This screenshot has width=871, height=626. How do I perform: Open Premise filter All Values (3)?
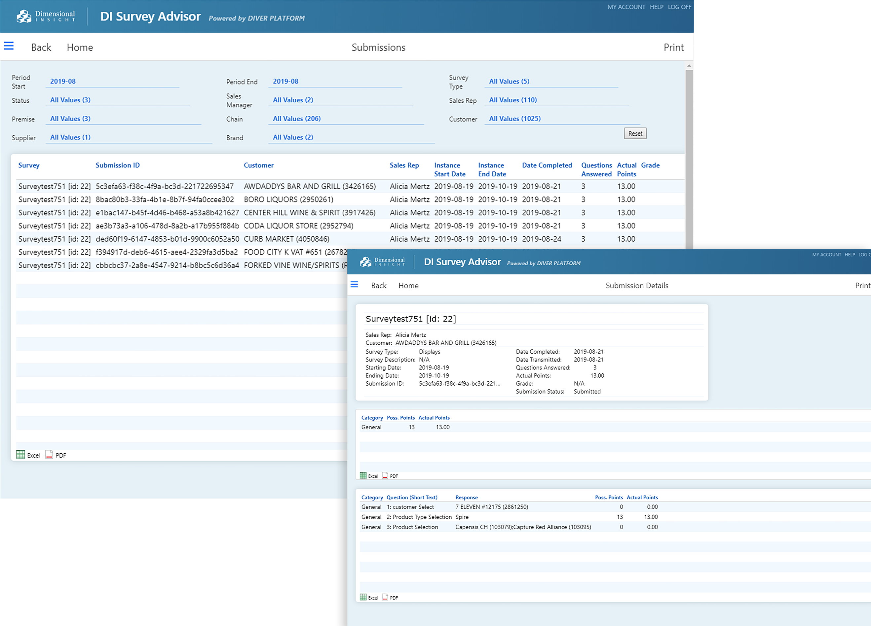(123, 119)
